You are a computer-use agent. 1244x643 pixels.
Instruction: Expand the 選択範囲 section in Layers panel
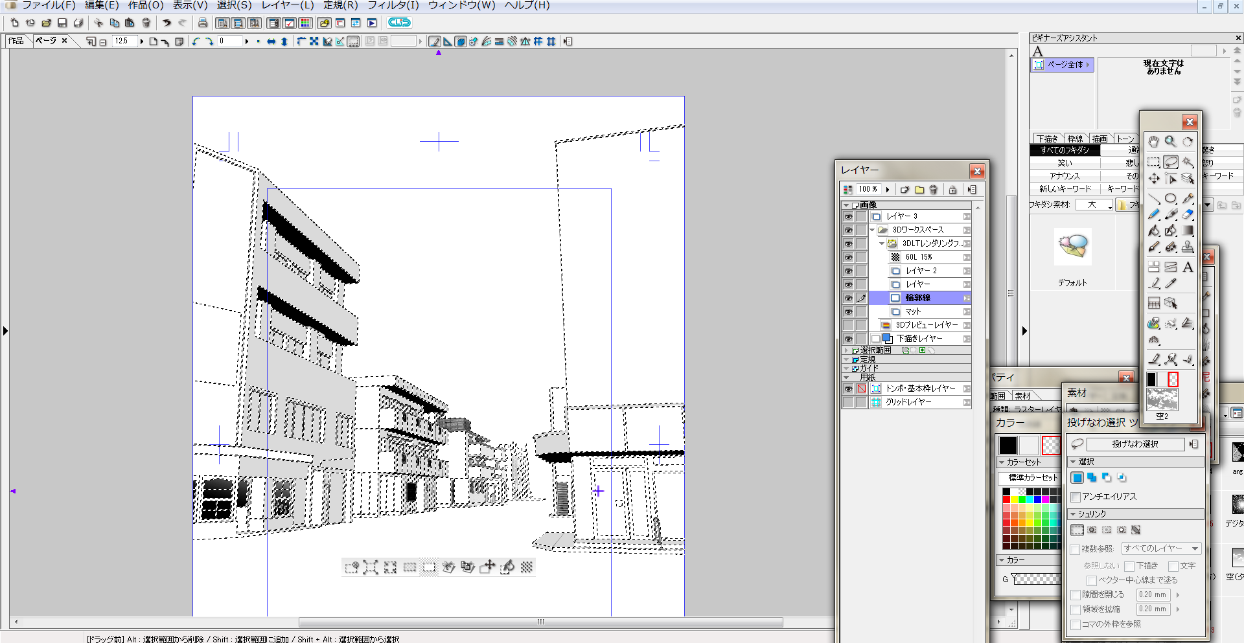click(x=846, y=350)
